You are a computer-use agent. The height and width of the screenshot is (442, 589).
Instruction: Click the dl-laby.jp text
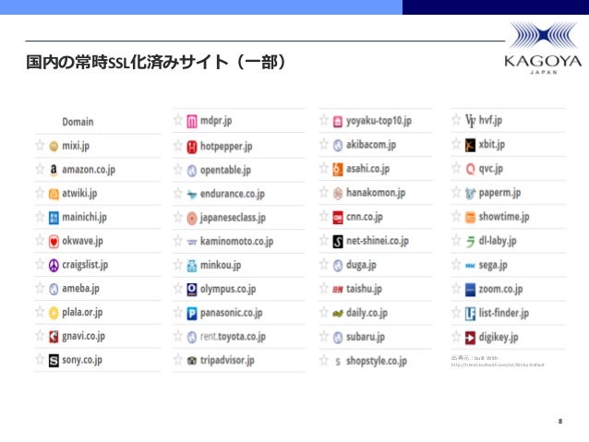pyautogui.click(x=498, y=241)
